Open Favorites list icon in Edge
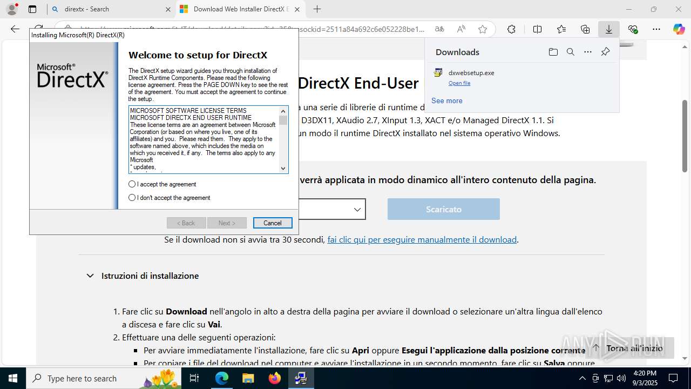This screenshot has width=691, height=389. 561,29
